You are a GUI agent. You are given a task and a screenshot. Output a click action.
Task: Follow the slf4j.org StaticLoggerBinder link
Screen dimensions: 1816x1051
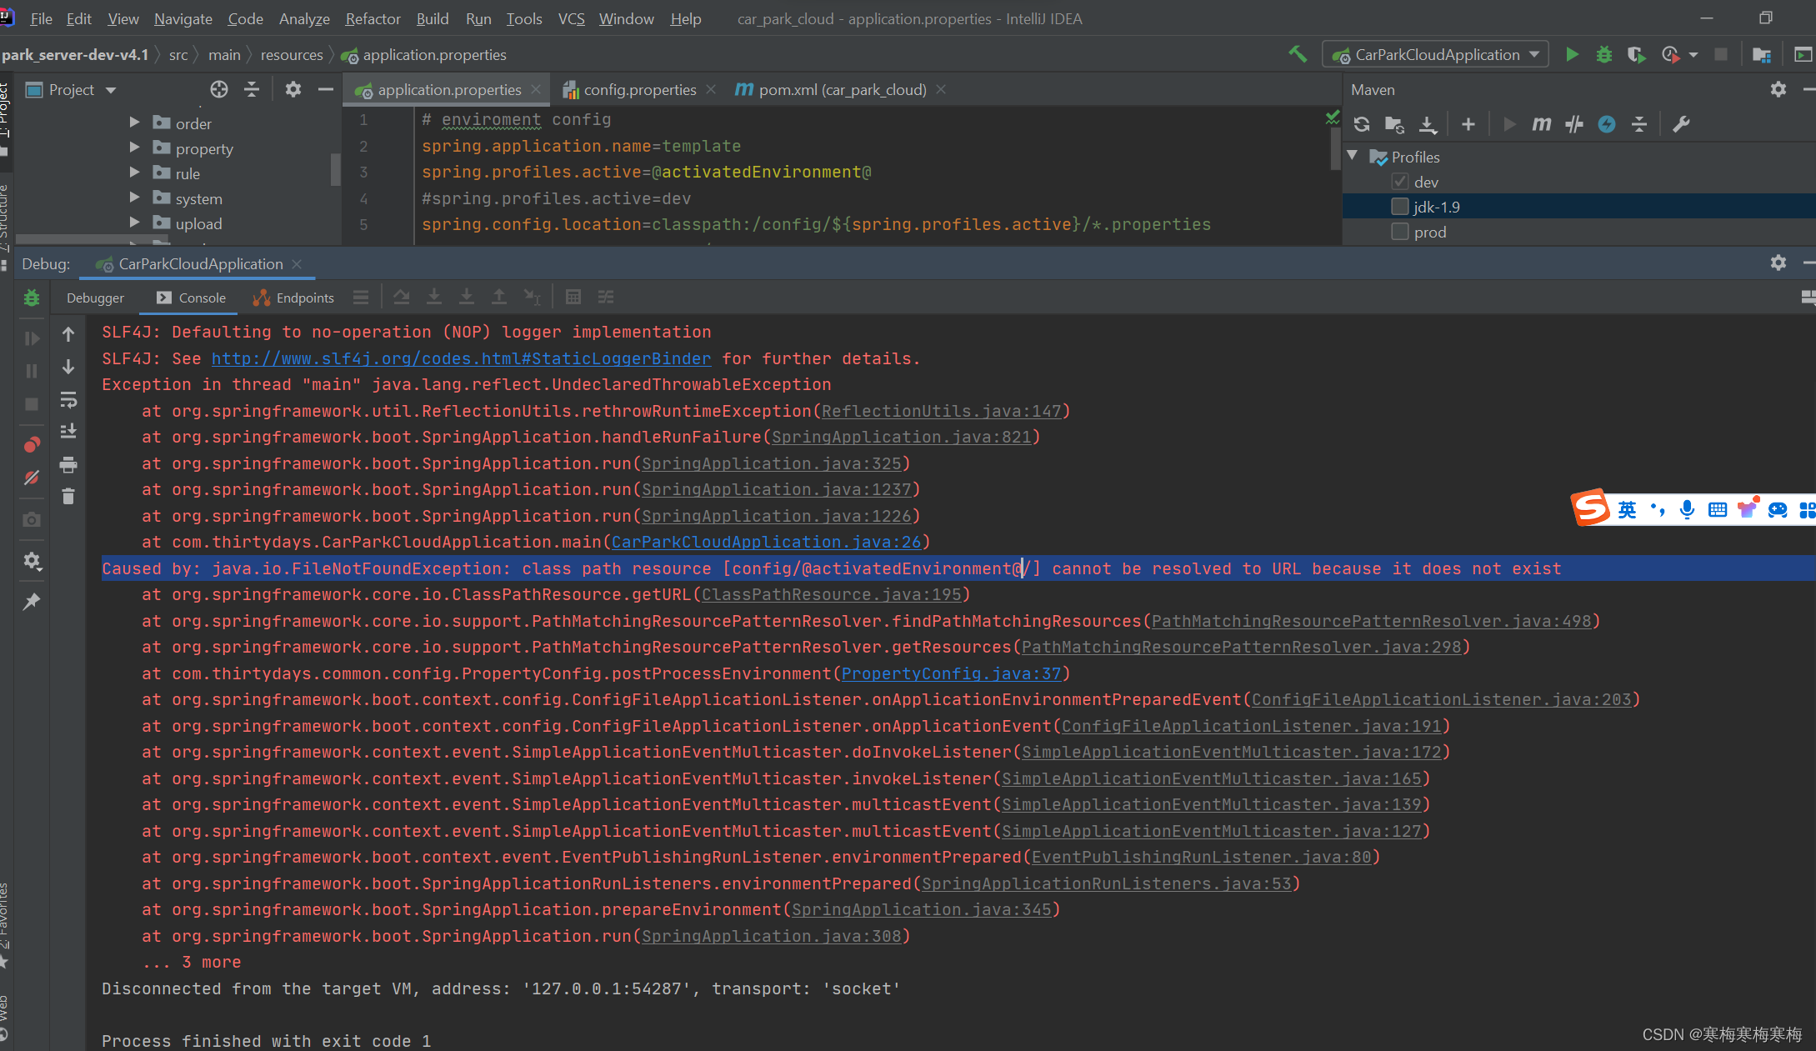point(461,358)
